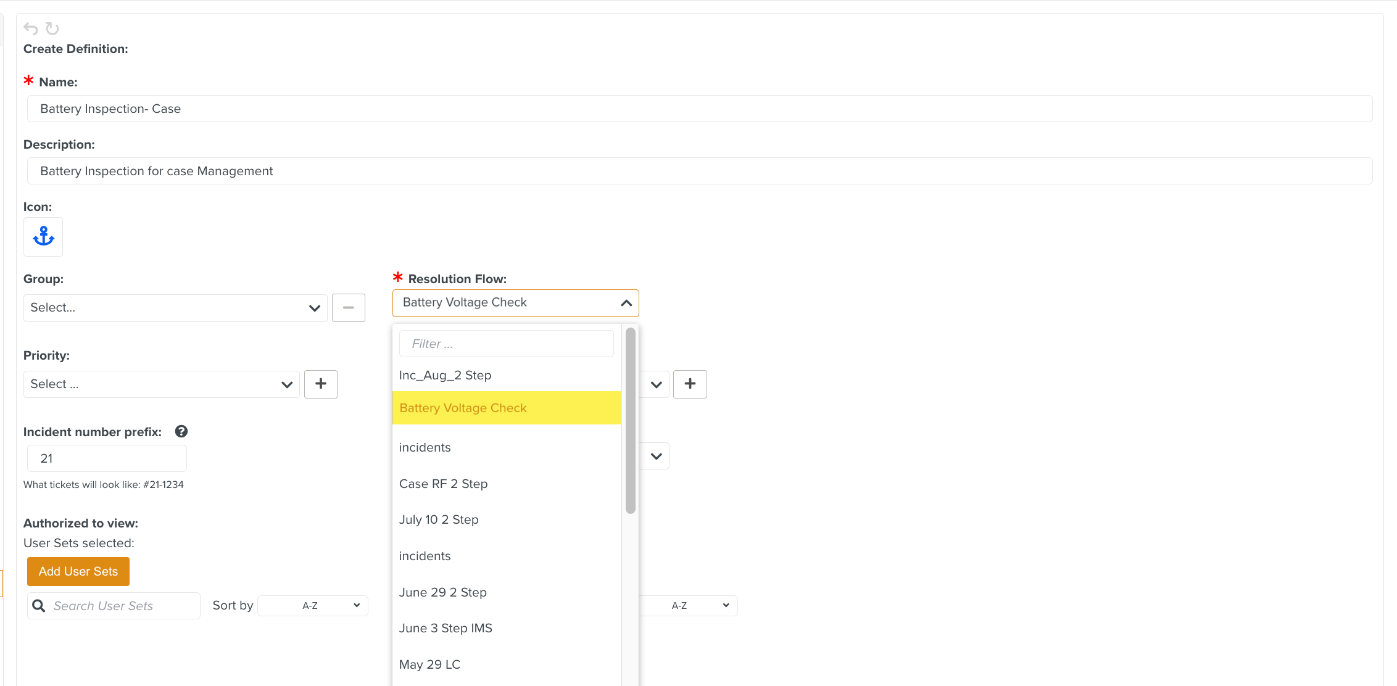1397x686 pixels.
Task: Click the plus button beside Priority
Action: (x=320, y=384)
